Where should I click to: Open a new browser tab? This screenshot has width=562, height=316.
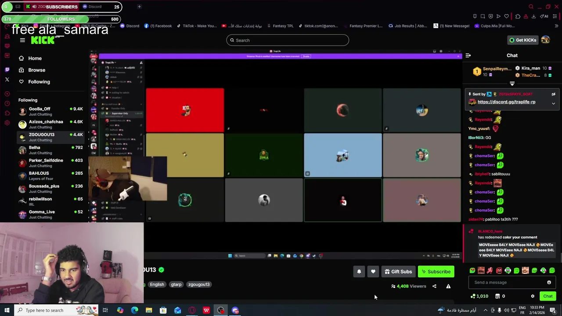139,7
